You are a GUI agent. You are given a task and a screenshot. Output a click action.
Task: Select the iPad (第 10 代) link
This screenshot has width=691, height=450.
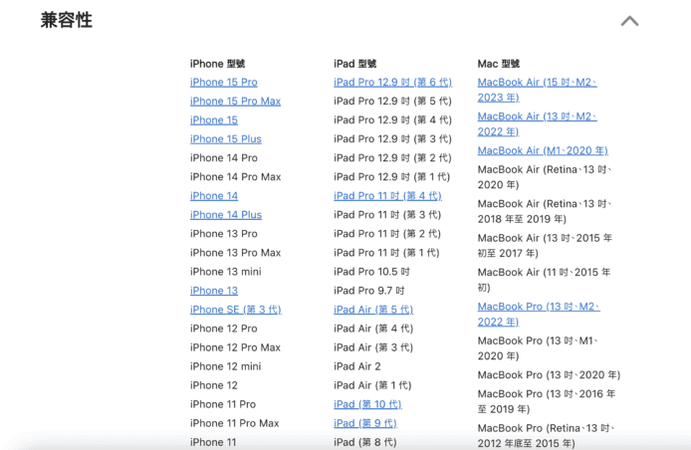point(367,404)
